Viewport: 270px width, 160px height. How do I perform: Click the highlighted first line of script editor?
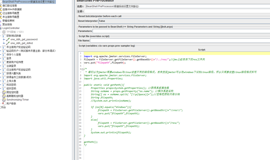tap(177, 53)
